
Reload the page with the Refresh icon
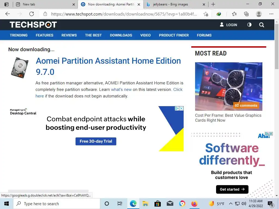point(32,14)
